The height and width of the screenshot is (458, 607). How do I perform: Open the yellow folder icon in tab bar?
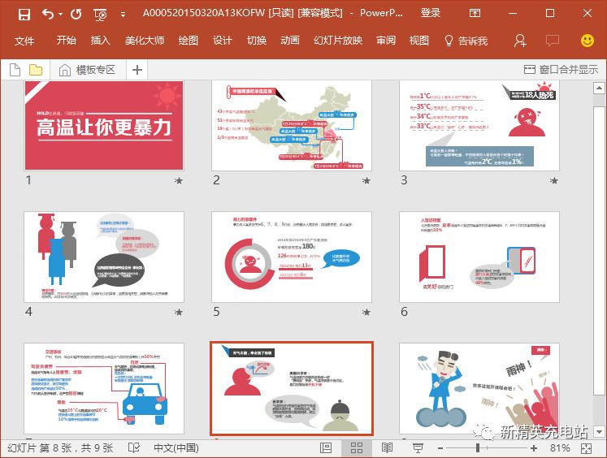[x=36, y=70]
